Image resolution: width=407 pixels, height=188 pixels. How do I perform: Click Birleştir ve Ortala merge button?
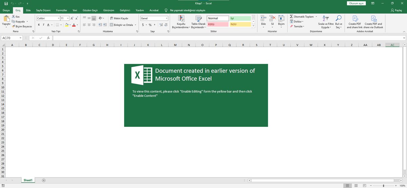(121, 25)
